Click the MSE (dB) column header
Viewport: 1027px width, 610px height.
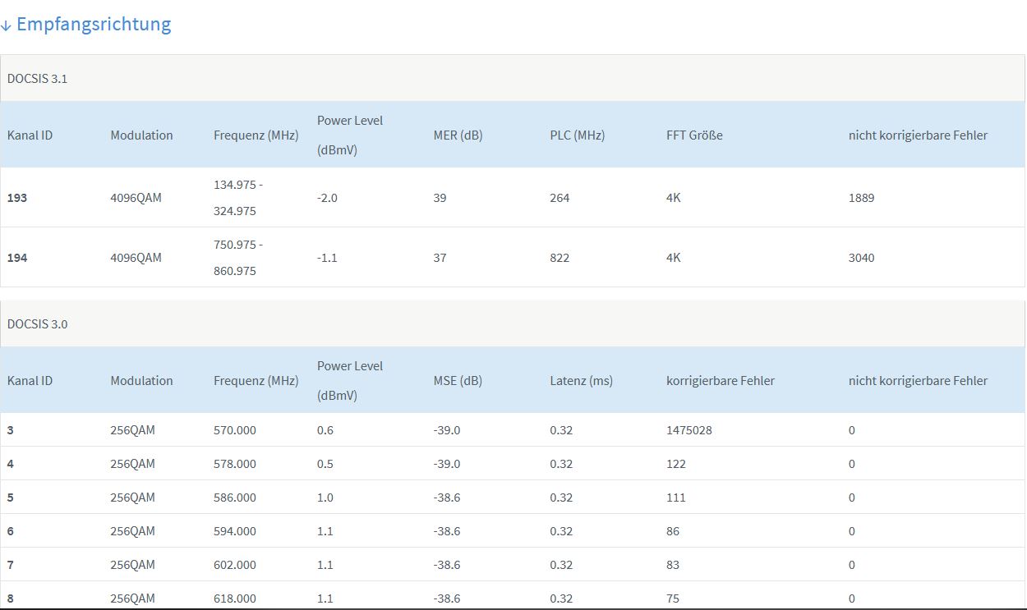[x=458, y=381]
